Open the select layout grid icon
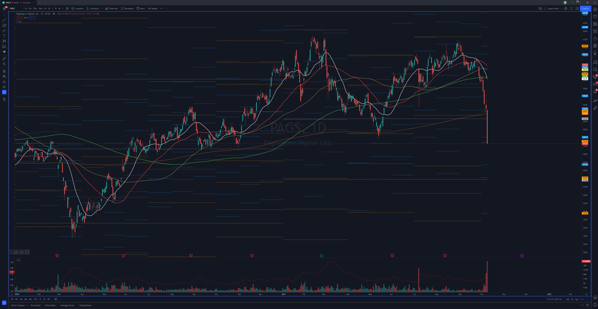The width and height of the screenshot is (598, 309). [540, 8]
